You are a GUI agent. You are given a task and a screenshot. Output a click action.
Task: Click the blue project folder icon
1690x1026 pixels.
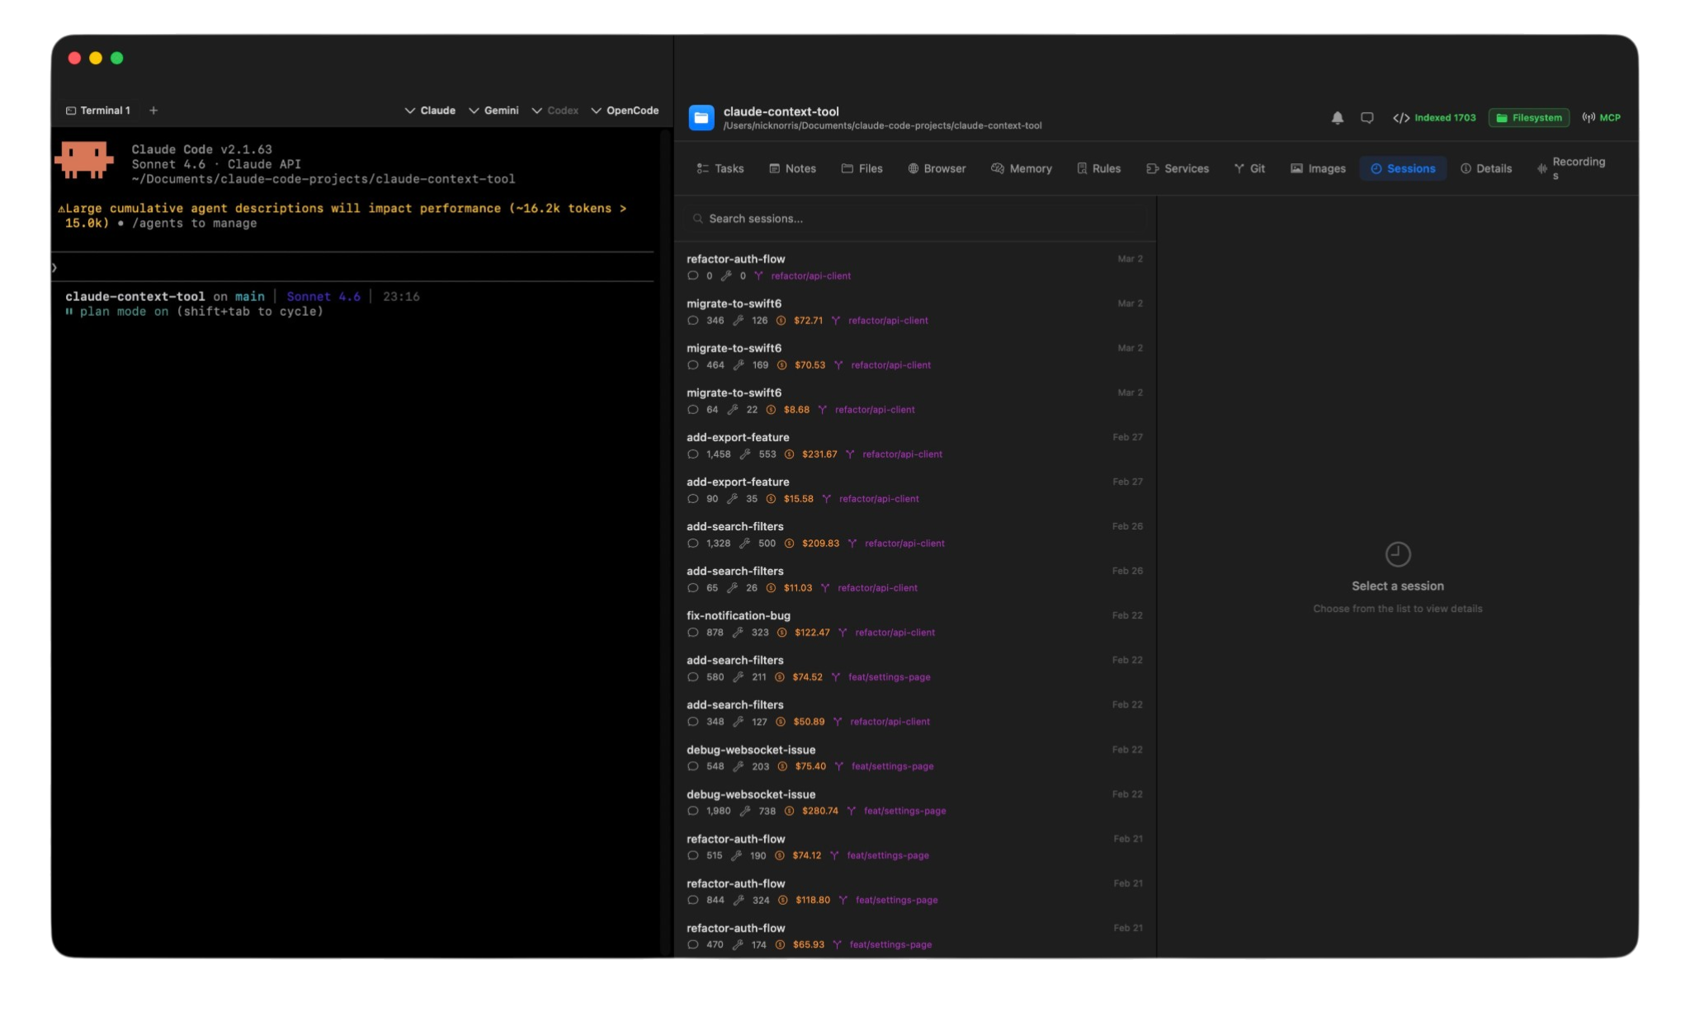(x=701, y=118)
